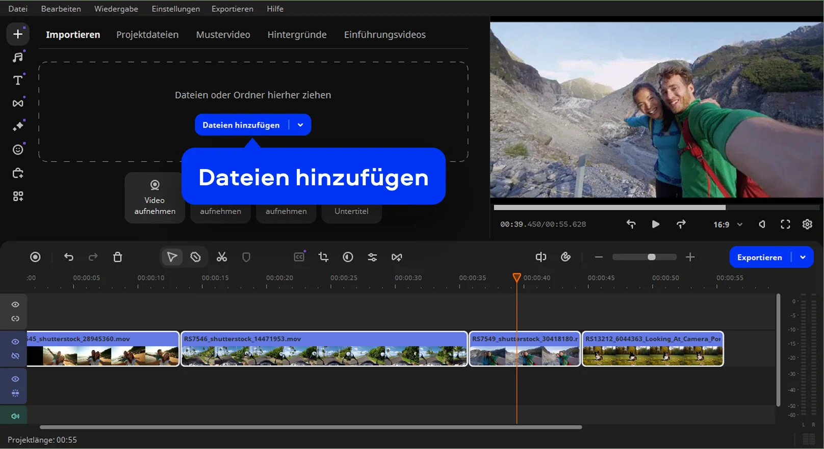Hide the top overlay track eye icon

(15, 304)
